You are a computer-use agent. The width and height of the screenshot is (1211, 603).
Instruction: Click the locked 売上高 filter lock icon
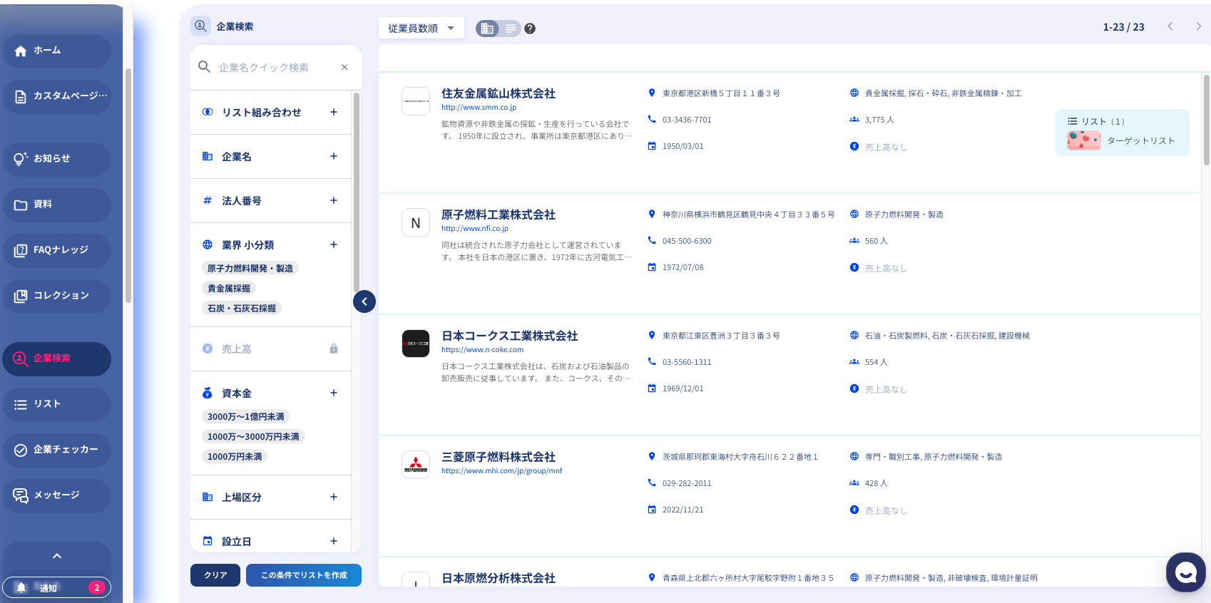click(333, 349)
